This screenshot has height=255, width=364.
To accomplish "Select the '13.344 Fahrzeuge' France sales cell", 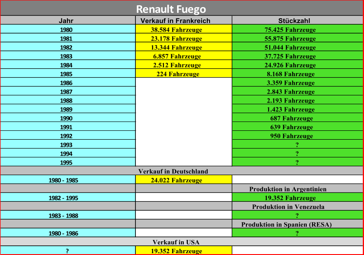I will 184,47.
